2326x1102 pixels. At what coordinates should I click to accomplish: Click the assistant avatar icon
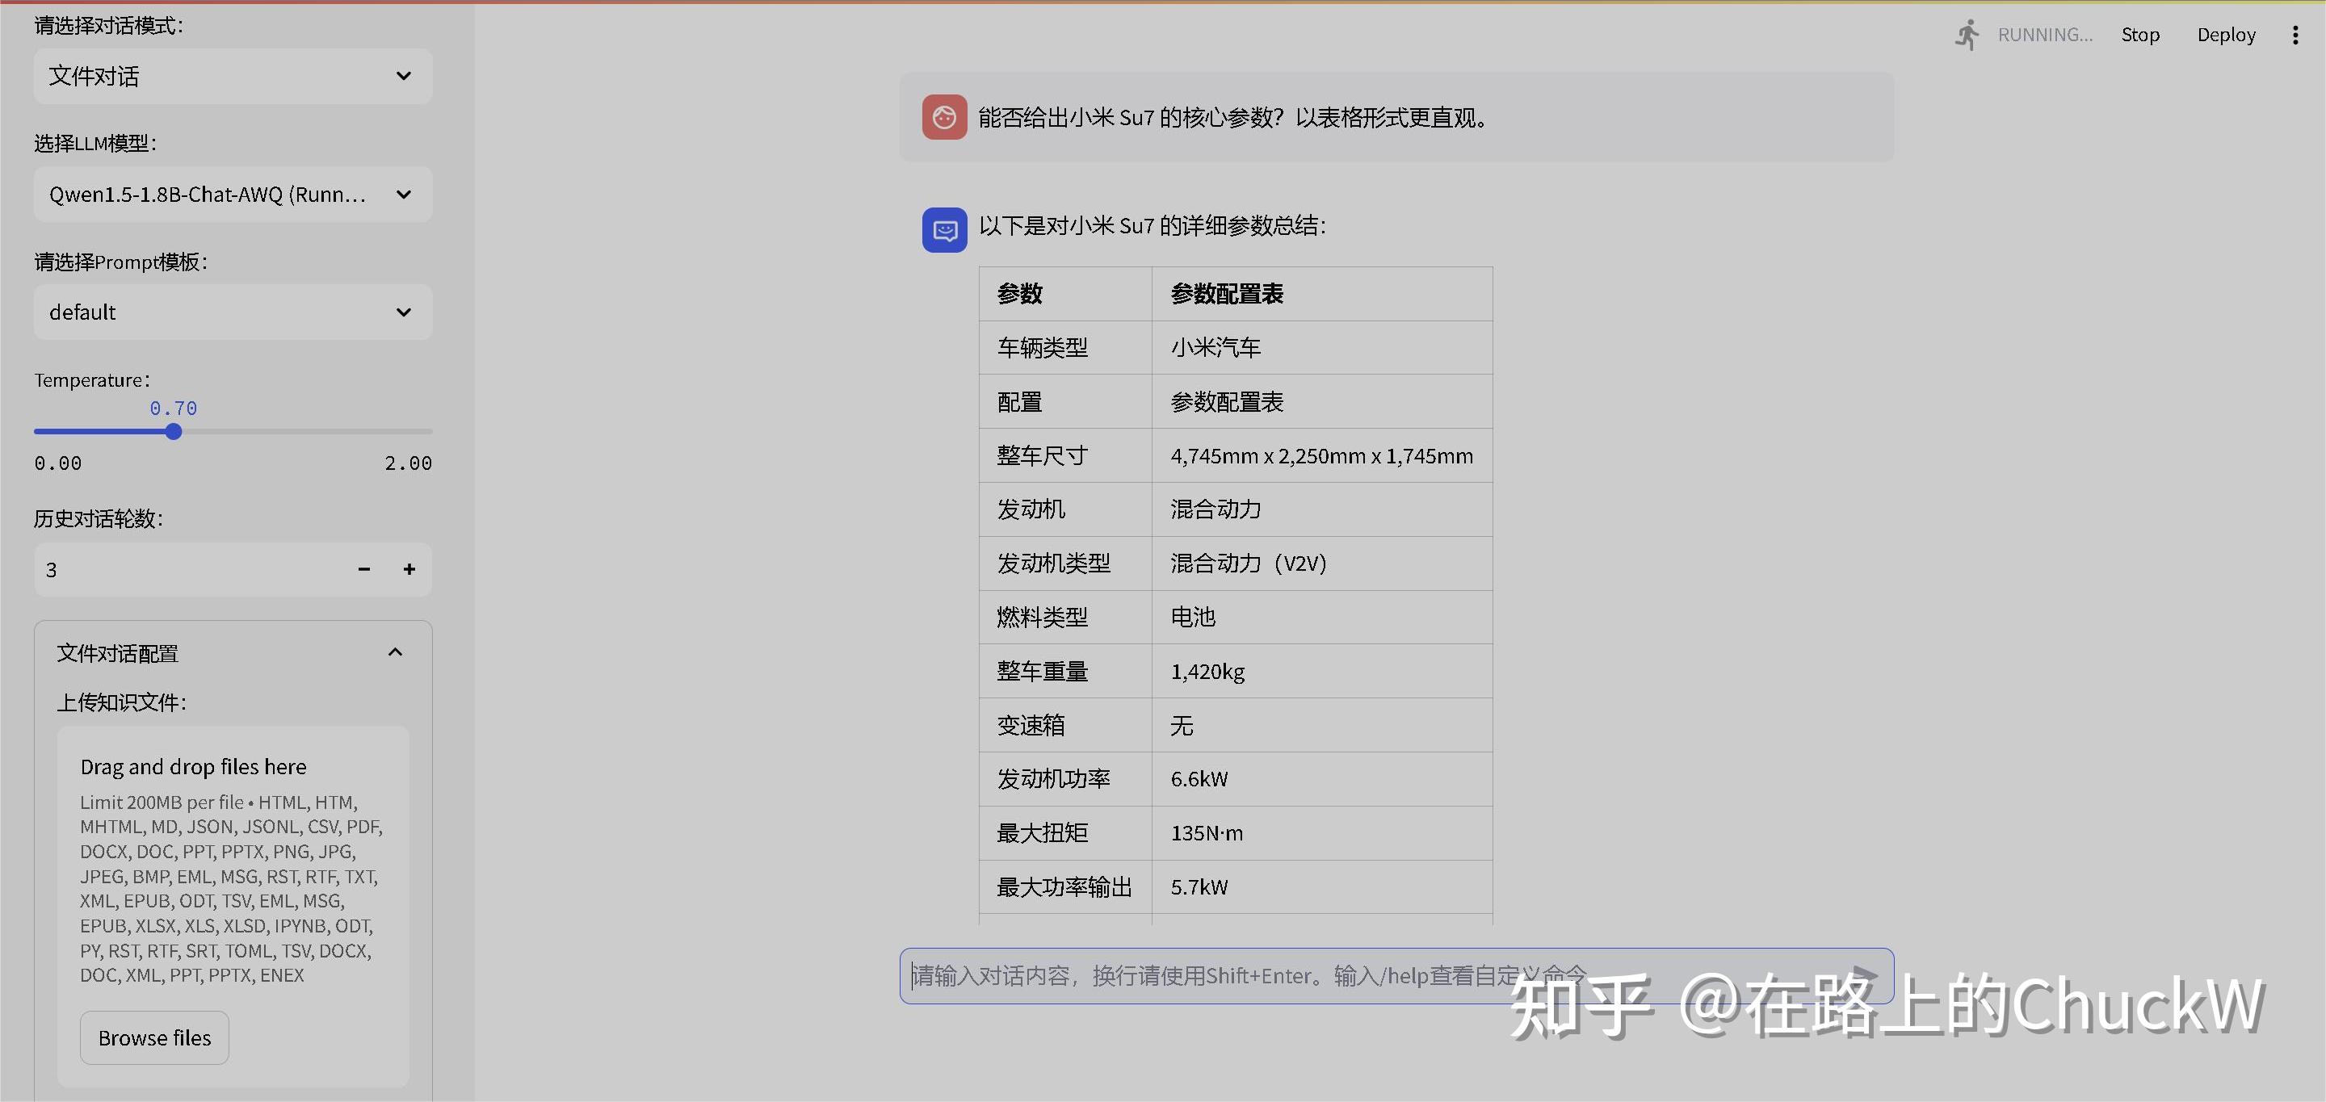click(x=943, y=230)
